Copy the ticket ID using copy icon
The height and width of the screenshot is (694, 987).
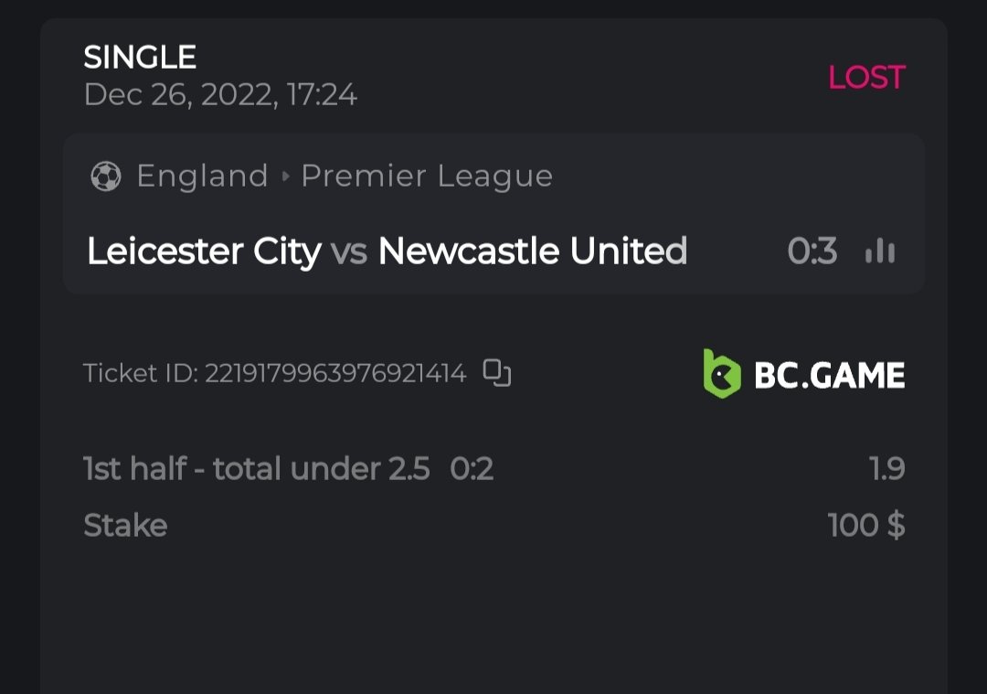[497, 373]
